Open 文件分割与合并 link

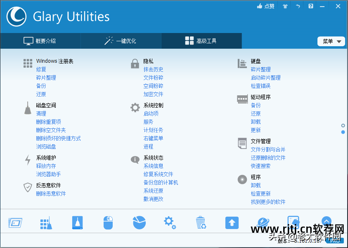pyautogui.click(x=268, y=149)
